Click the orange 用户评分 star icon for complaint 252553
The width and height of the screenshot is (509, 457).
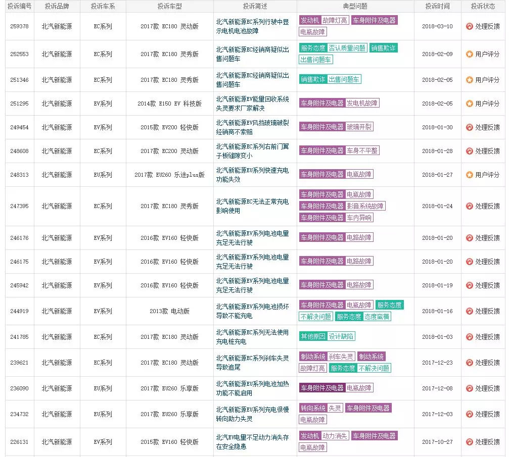[x=470, y=54]
